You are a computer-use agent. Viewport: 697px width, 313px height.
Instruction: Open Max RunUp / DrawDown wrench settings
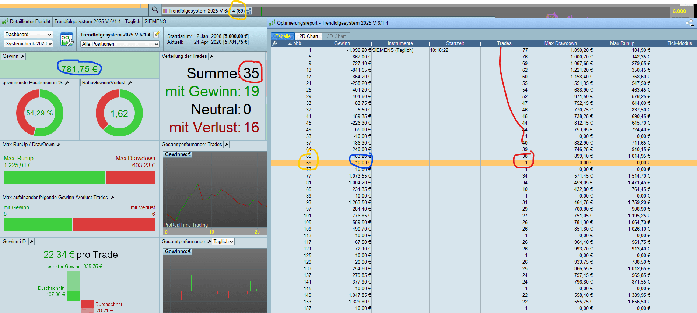(x=59, y=145)
